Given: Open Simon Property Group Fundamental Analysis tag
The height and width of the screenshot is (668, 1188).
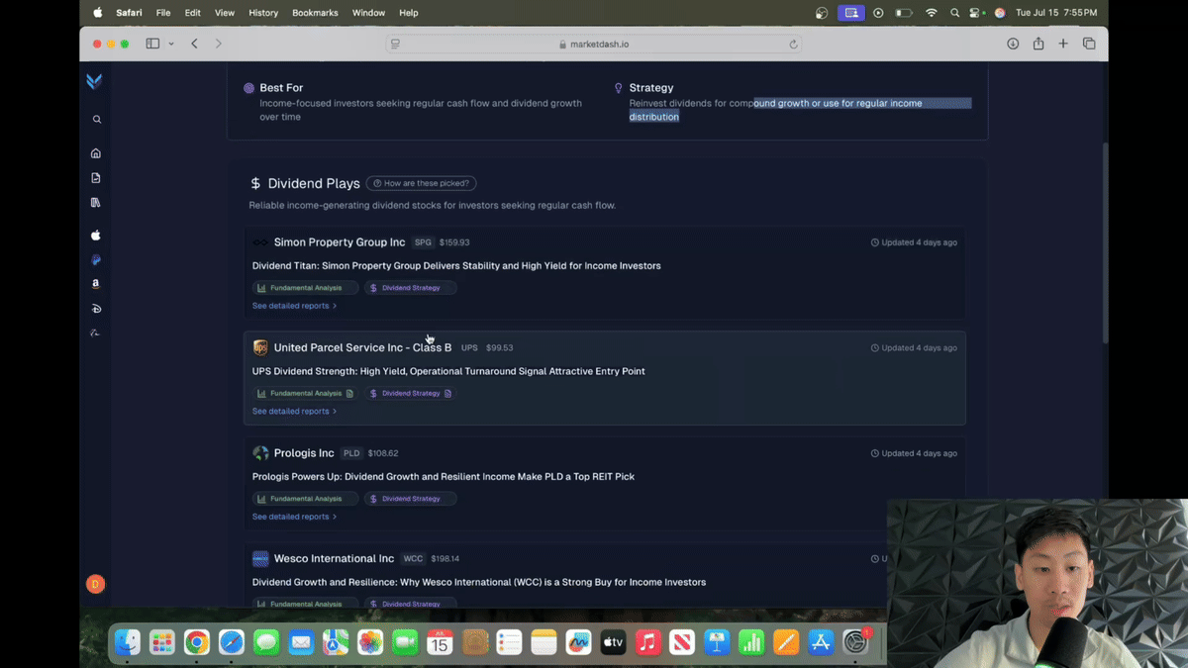Looking at the screenshot, I should [305, 288].
